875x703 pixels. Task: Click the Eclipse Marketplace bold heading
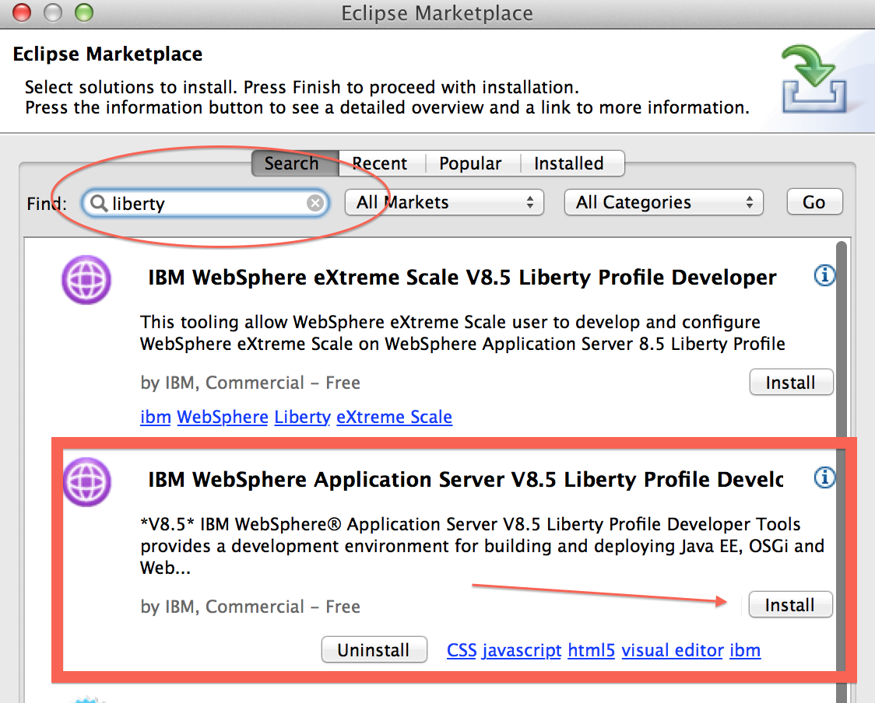point(107,54)
